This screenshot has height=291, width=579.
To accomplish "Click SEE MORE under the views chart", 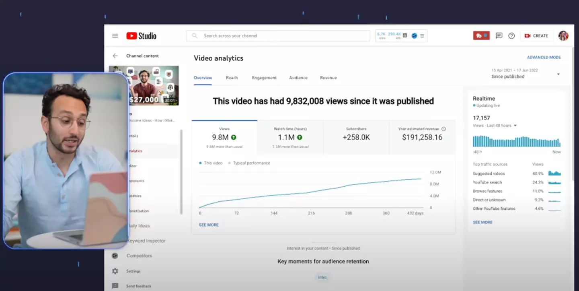I will [209, 225].
